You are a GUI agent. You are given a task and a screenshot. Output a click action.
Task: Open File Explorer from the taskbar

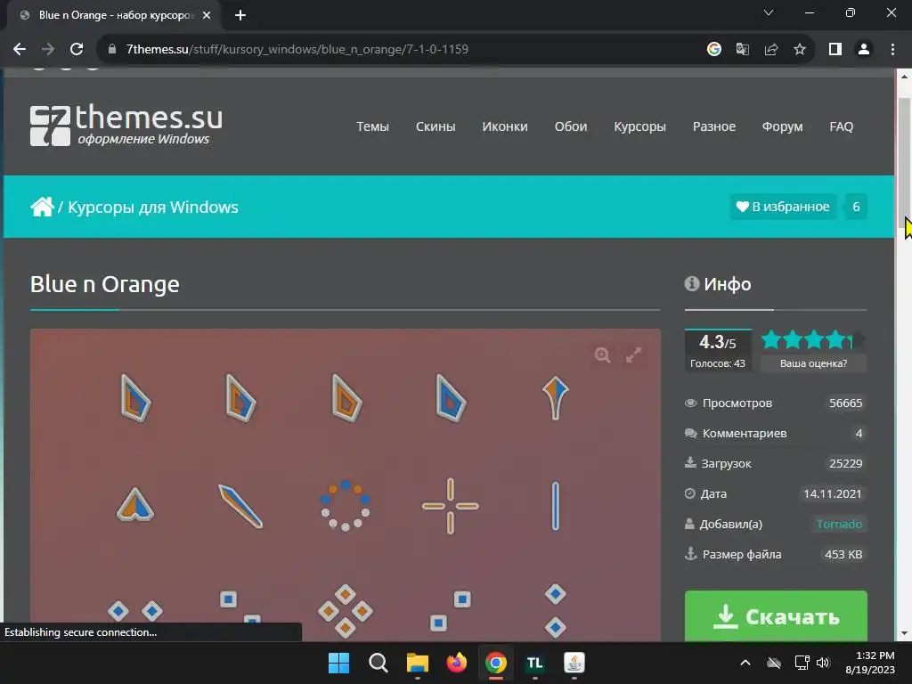(417, 663)
